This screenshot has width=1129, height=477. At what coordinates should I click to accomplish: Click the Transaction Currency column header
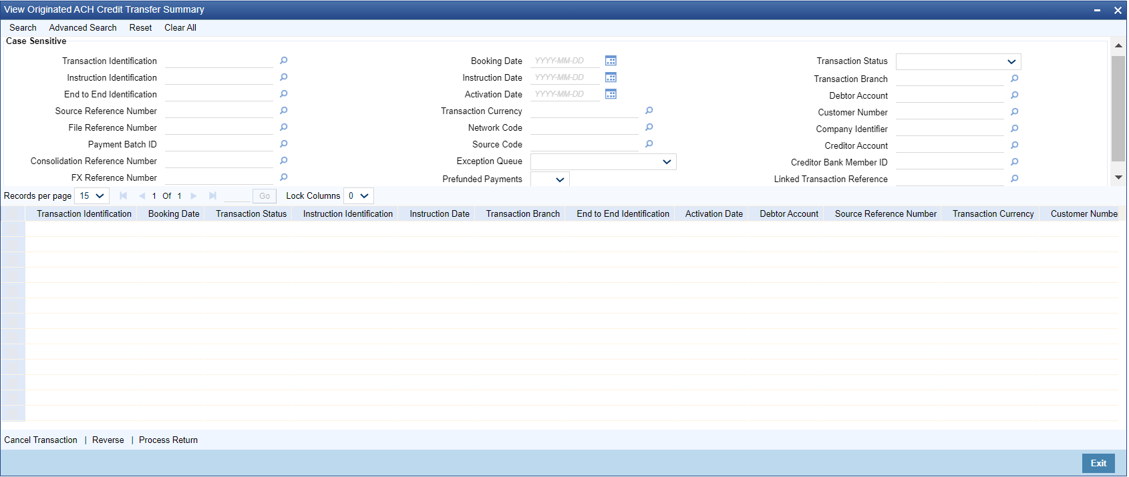coord(993,214)
